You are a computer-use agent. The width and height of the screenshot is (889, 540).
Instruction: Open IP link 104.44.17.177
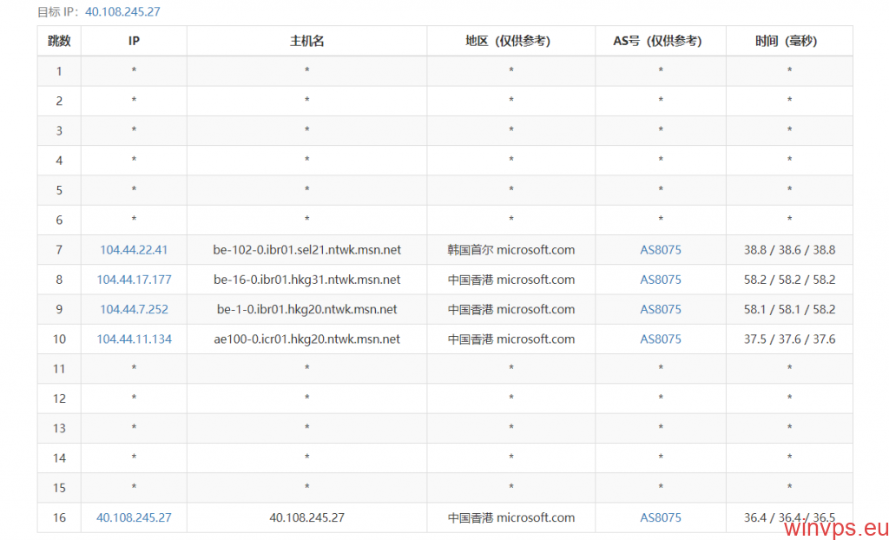pos(134,280)
